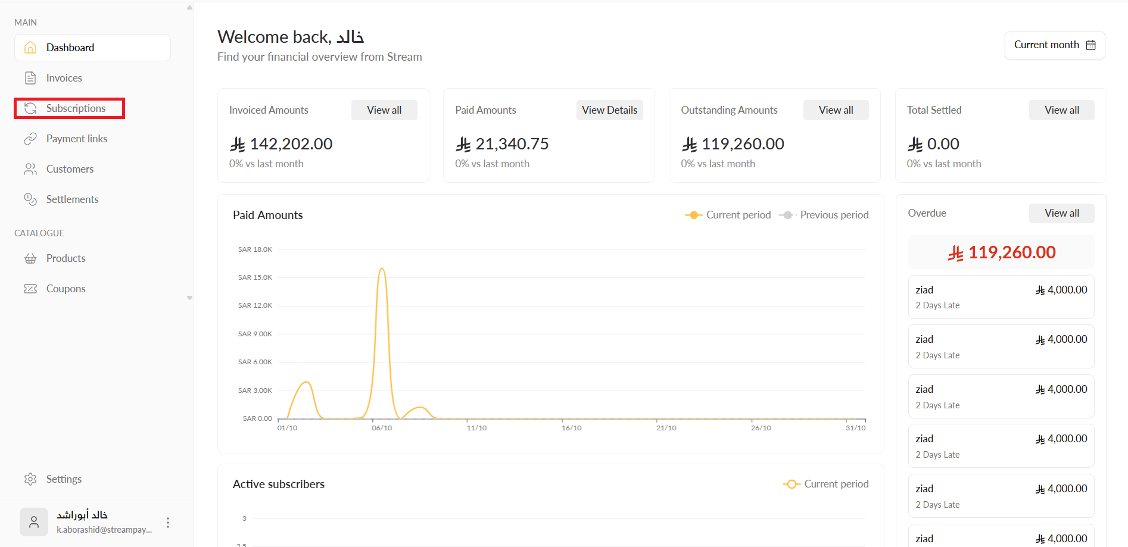Image resolution: width=1128 pixels, height=547 pixels.
Task: Click the Customers people icon
Action: (30, 169)
